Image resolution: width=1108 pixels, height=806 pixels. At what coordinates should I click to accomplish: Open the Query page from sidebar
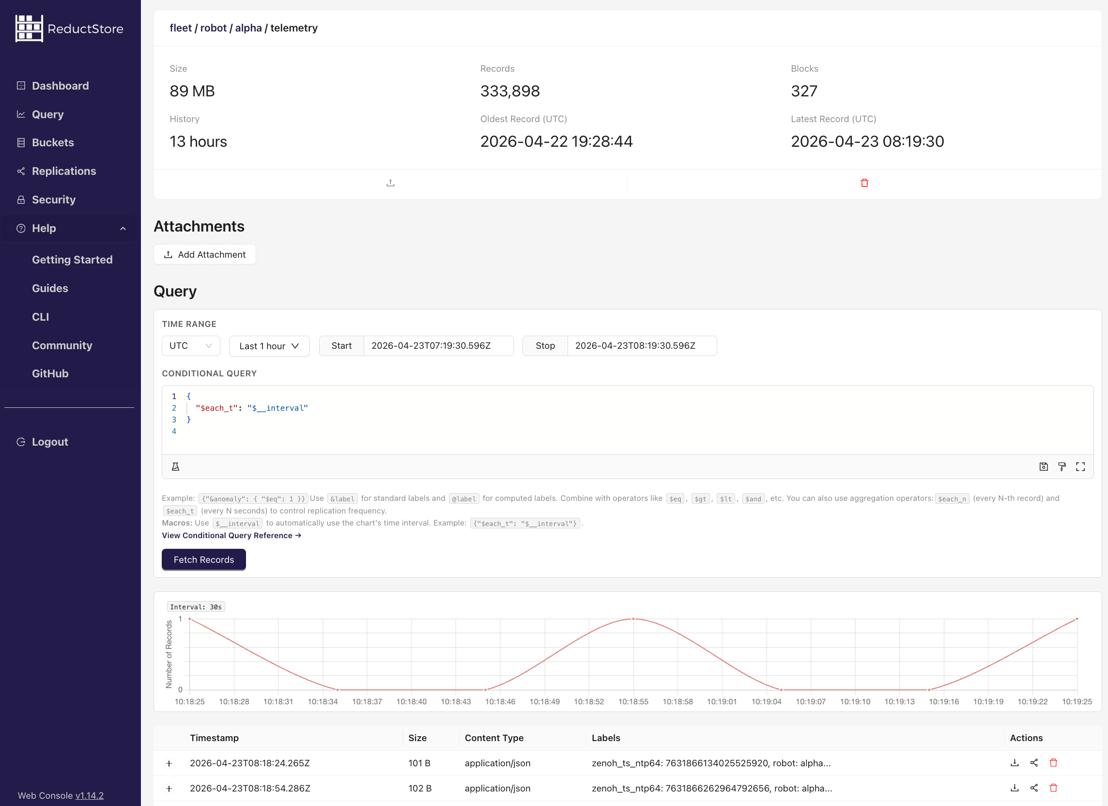pyautogui.click(x=47, y=114)
